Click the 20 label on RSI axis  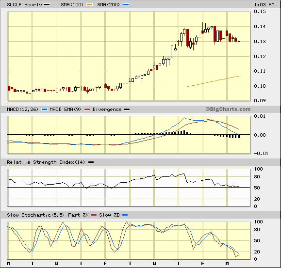click(257, 199)
